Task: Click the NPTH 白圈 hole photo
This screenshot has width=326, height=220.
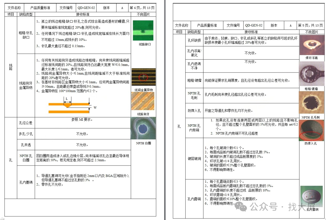Action: pos(143,128)
